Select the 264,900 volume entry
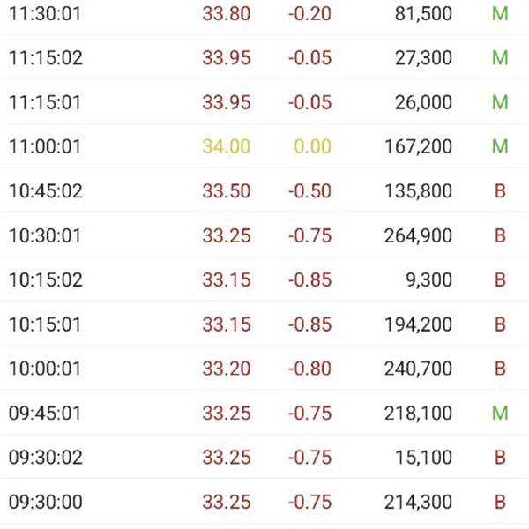 418,235
